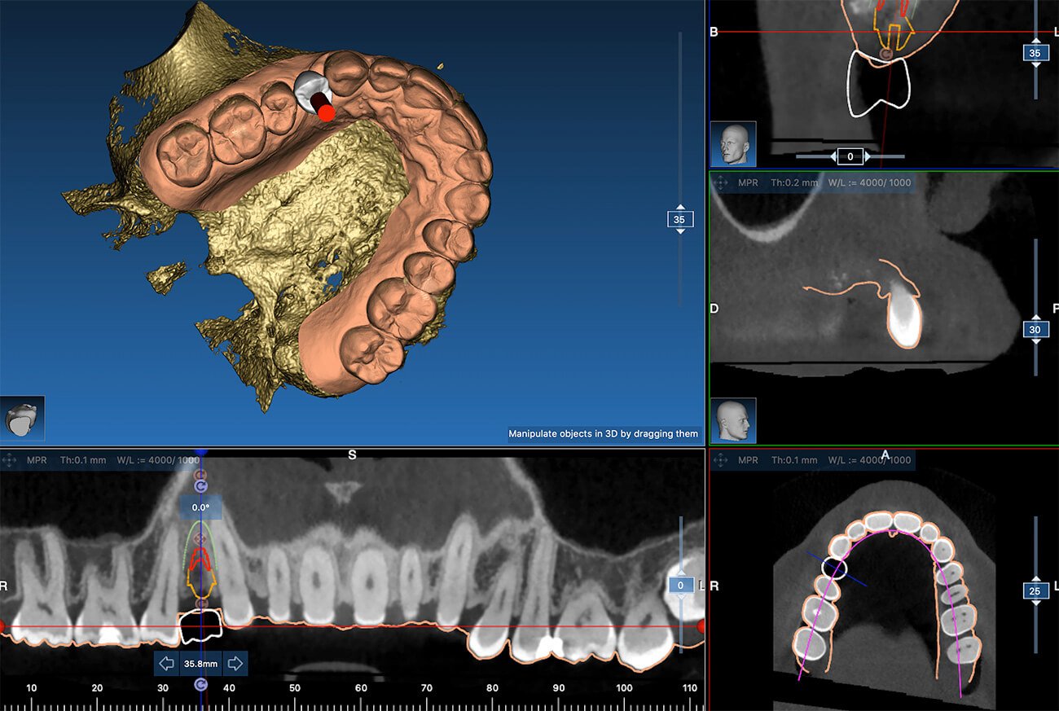Click the right arrow of horizontal 0 slider

coord(868,156)
